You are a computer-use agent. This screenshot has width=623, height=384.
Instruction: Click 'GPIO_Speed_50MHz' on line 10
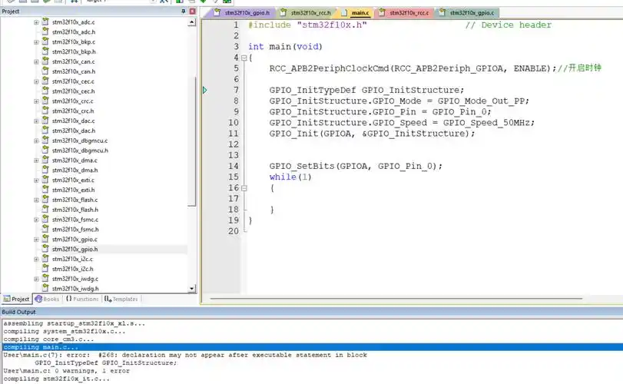[x=486, y=123]
